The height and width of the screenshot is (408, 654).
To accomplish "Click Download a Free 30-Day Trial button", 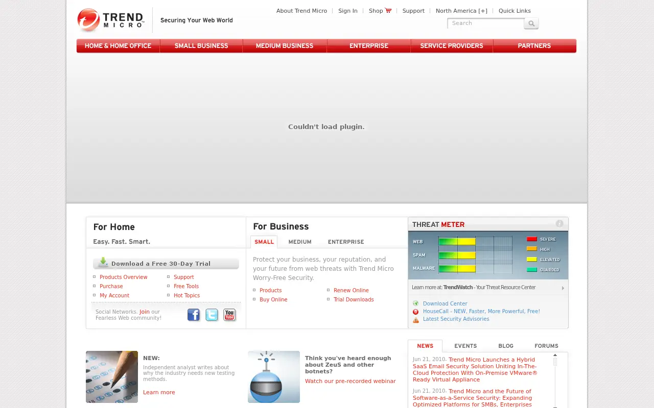I will [166, 263].
